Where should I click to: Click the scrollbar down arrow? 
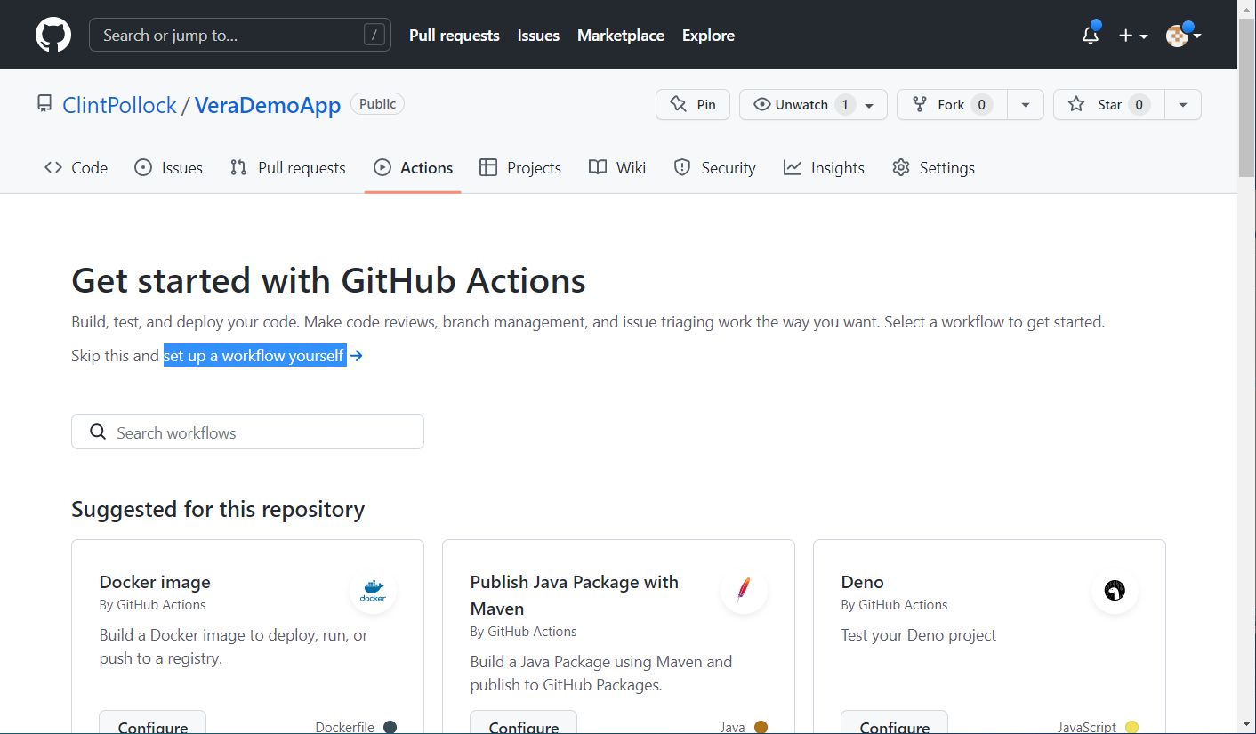pyautogui.click(x=1247, y=724)
